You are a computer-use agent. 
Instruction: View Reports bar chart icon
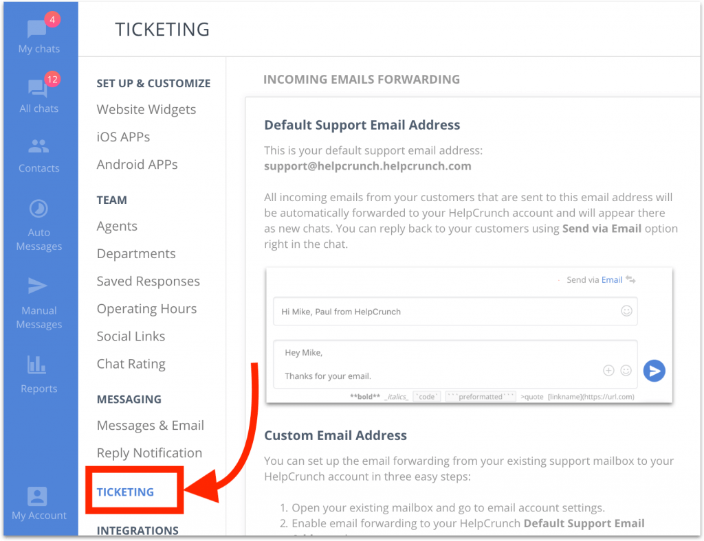click(x=36, y=365)
